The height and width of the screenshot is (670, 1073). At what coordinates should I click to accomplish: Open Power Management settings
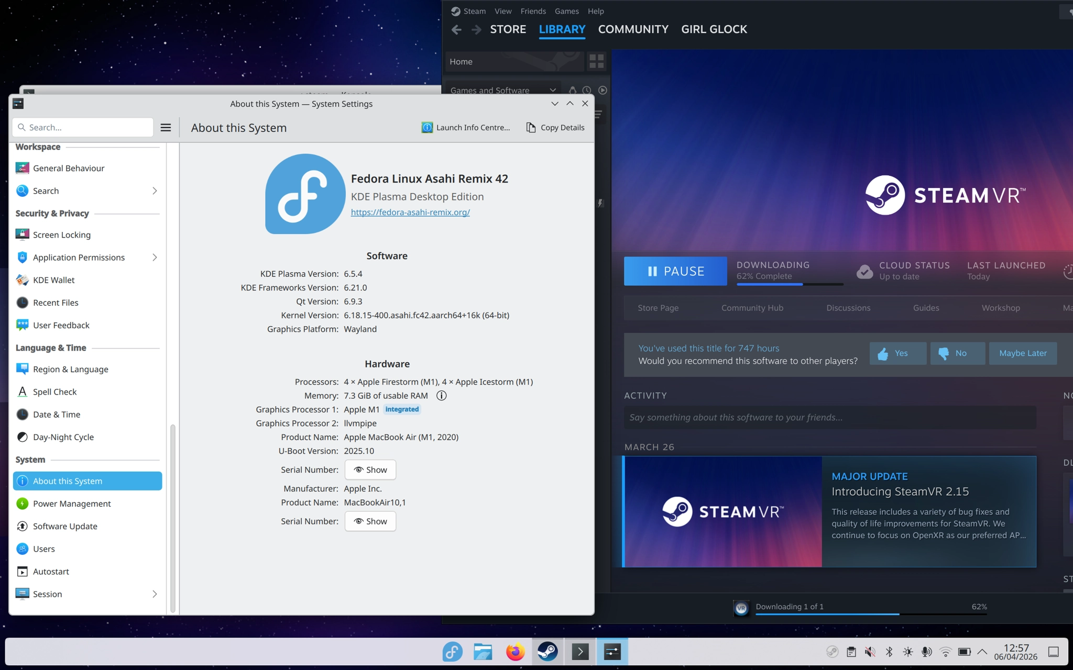(x=87, y=504)
